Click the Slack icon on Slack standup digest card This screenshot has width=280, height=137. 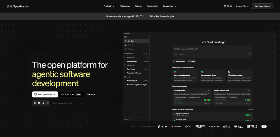pos(202,72)
